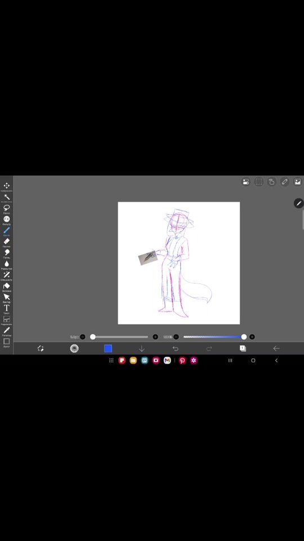Open the brush preview thumbnail
Screen dimensions: 304x541
74,348
